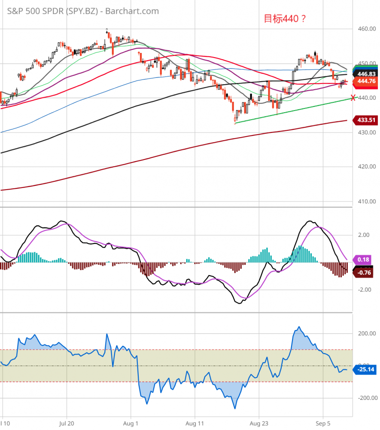
Task: Click the 460.00 price axis label
Action: point(367,29)
